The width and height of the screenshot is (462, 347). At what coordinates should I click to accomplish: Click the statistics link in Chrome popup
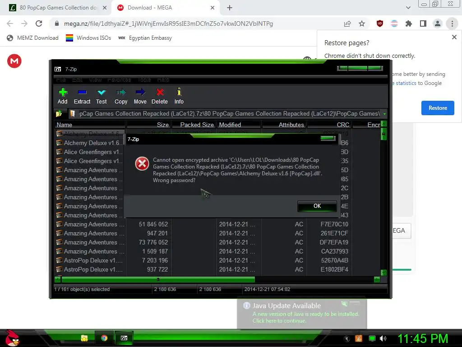coord(406,83)
